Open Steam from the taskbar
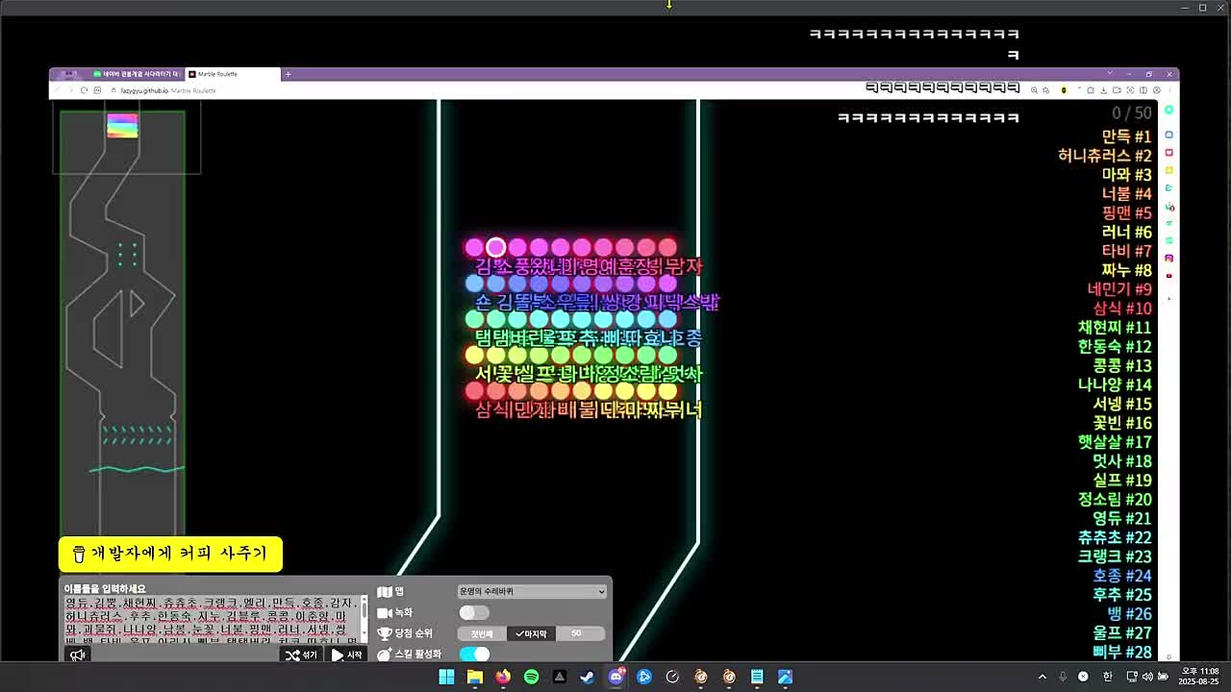Image resolution: width=1231 pixels, height=692 pixels. tap(588, 677)
